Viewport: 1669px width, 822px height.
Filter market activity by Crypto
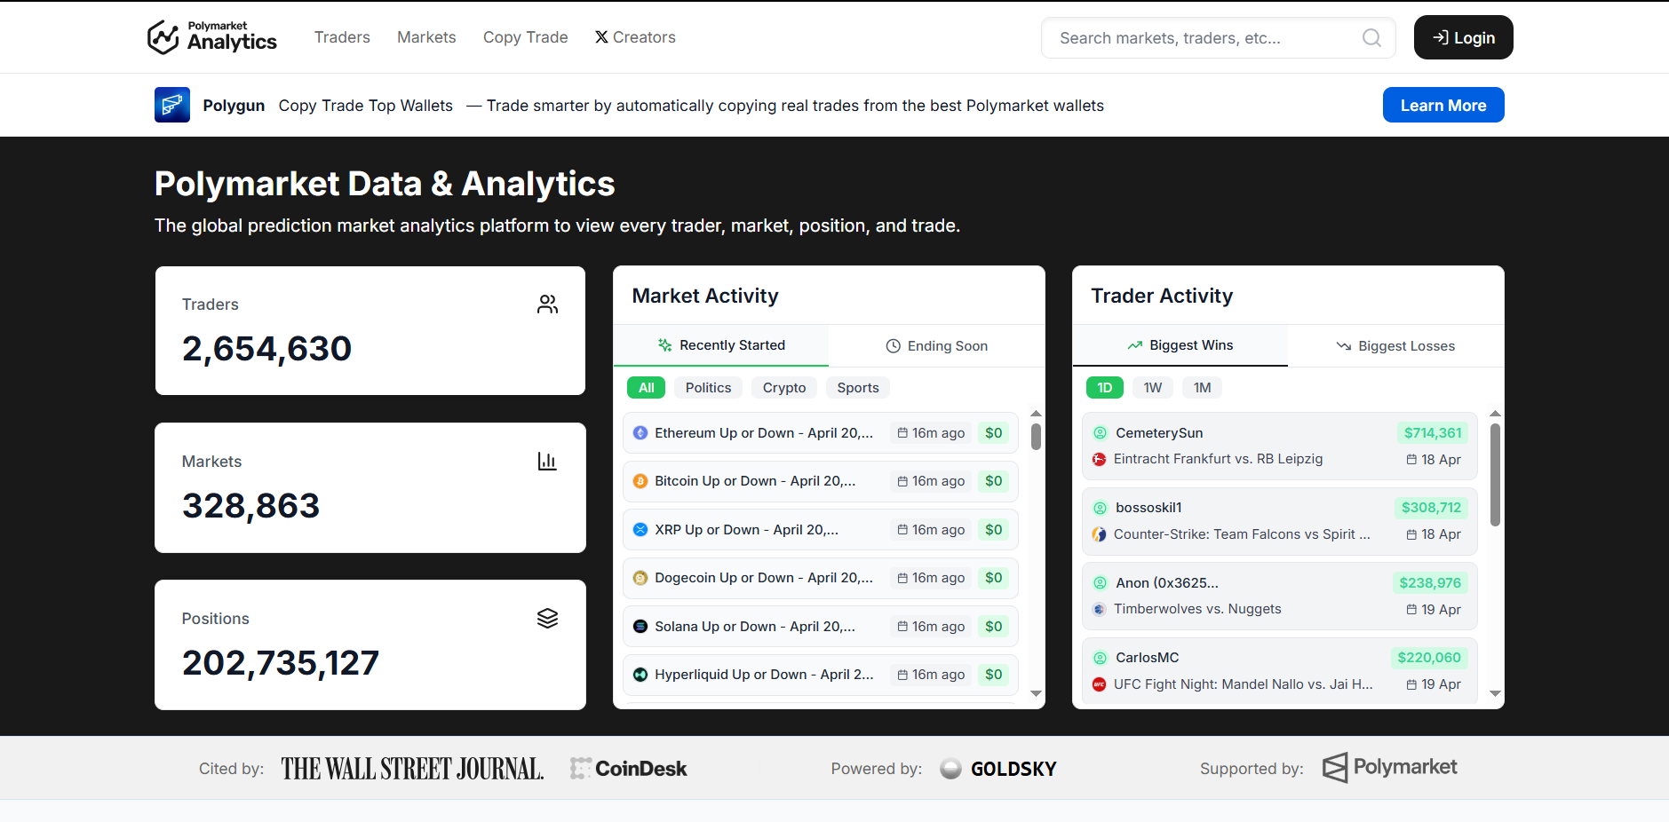784,388
